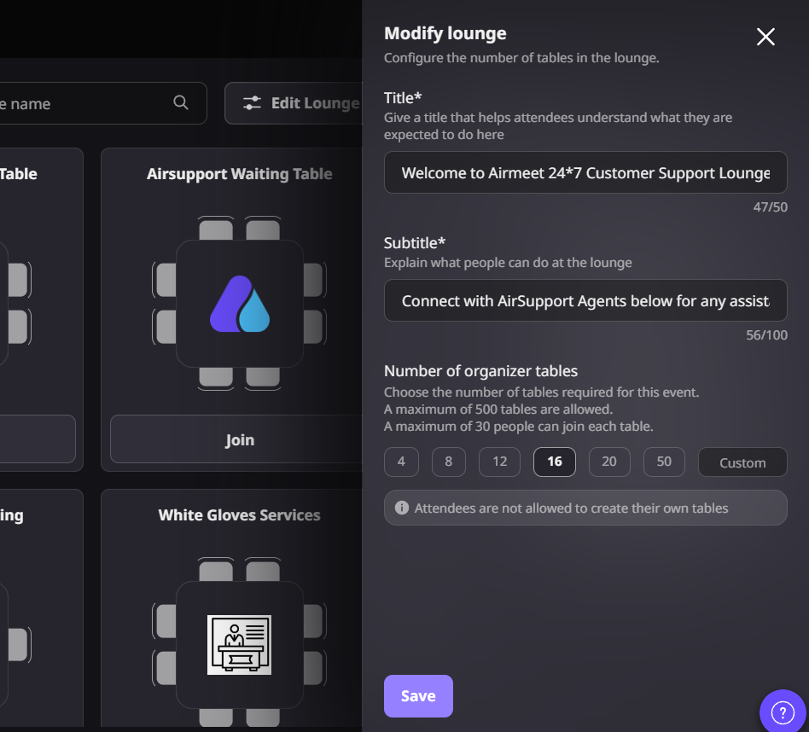
Task: Click the "White Gloves Services" card title
Action: (x=240, y=514)
